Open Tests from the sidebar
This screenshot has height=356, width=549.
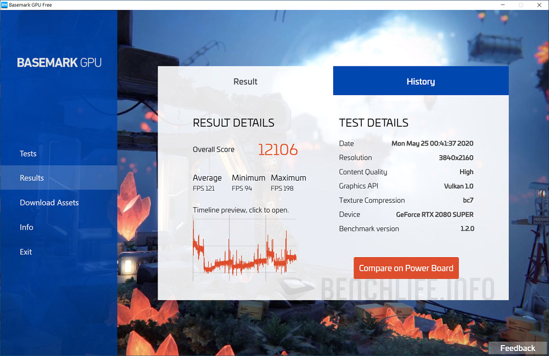(28, 153)
